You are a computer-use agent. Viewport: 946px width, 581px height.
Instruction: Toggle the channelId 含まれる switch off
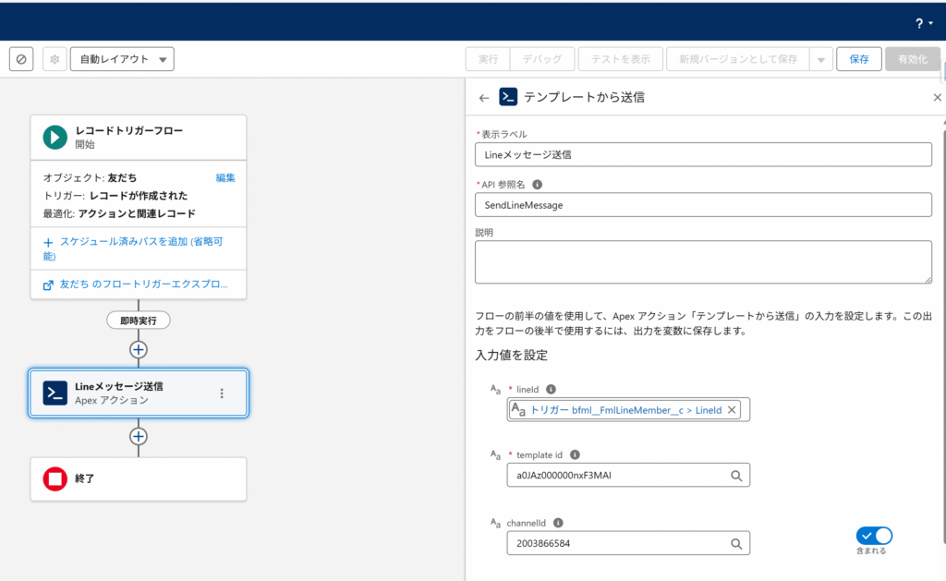[873, 536]
